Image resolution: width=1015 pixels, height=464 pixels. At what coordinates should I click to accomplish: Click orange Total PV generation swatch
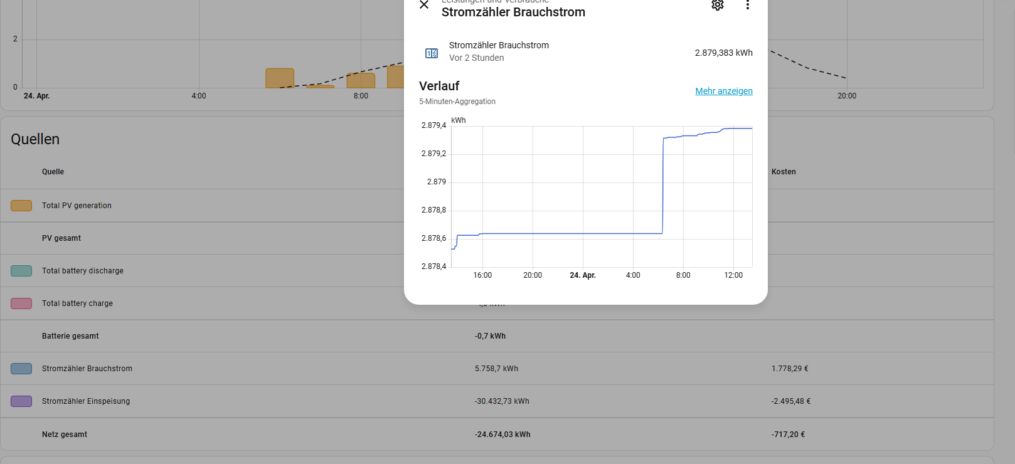(21, 206)
